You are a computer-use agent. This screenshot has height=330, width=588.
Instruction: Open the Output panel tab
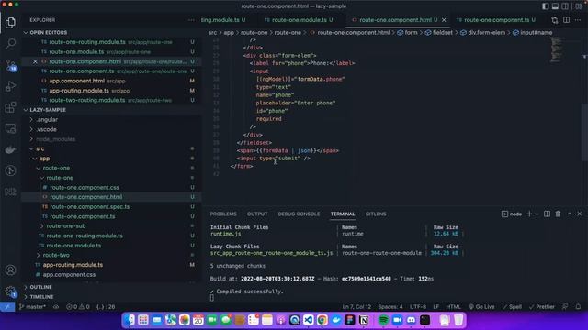pos(257,214)
